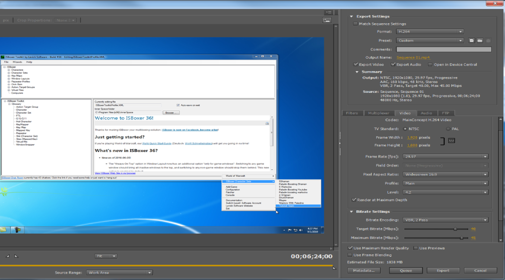This screenshot has height=280, width=505.
Task: Open the Fit zoom level dropdown
Action: pos(106,256)
